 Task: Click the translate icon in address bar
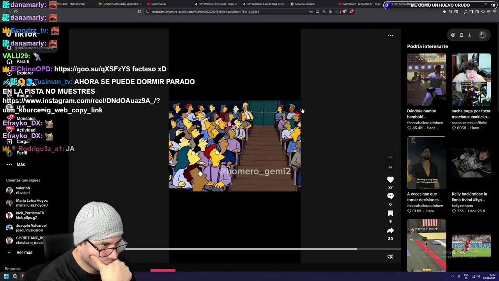click(x=324, y=12)
